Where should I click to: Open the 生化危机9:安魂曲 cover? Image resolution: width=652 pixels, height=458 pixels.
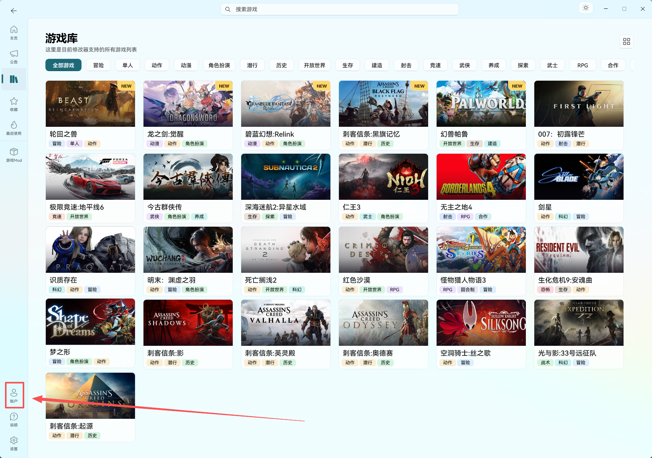[x=579, y=250]
